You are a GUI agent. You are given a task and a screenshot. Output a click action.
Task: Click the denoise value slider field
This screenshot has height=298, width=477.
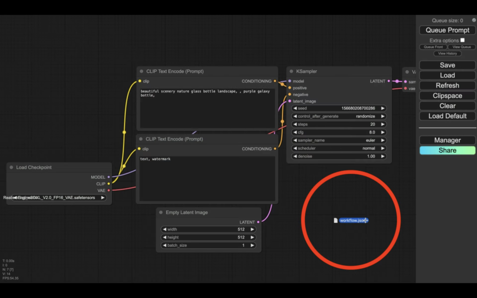(339, 156)
